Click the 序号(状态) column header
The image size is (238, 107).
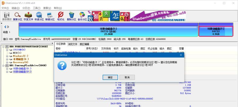[92, 49]
